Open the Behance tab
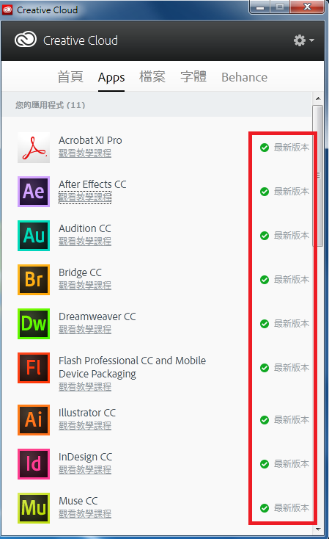Image resolution: width=329 pixels, height=539 pixels. [x=244, y=77]
